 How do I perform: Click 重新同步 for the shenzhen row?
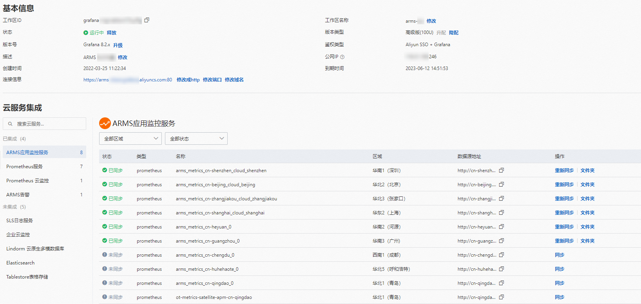564,170
